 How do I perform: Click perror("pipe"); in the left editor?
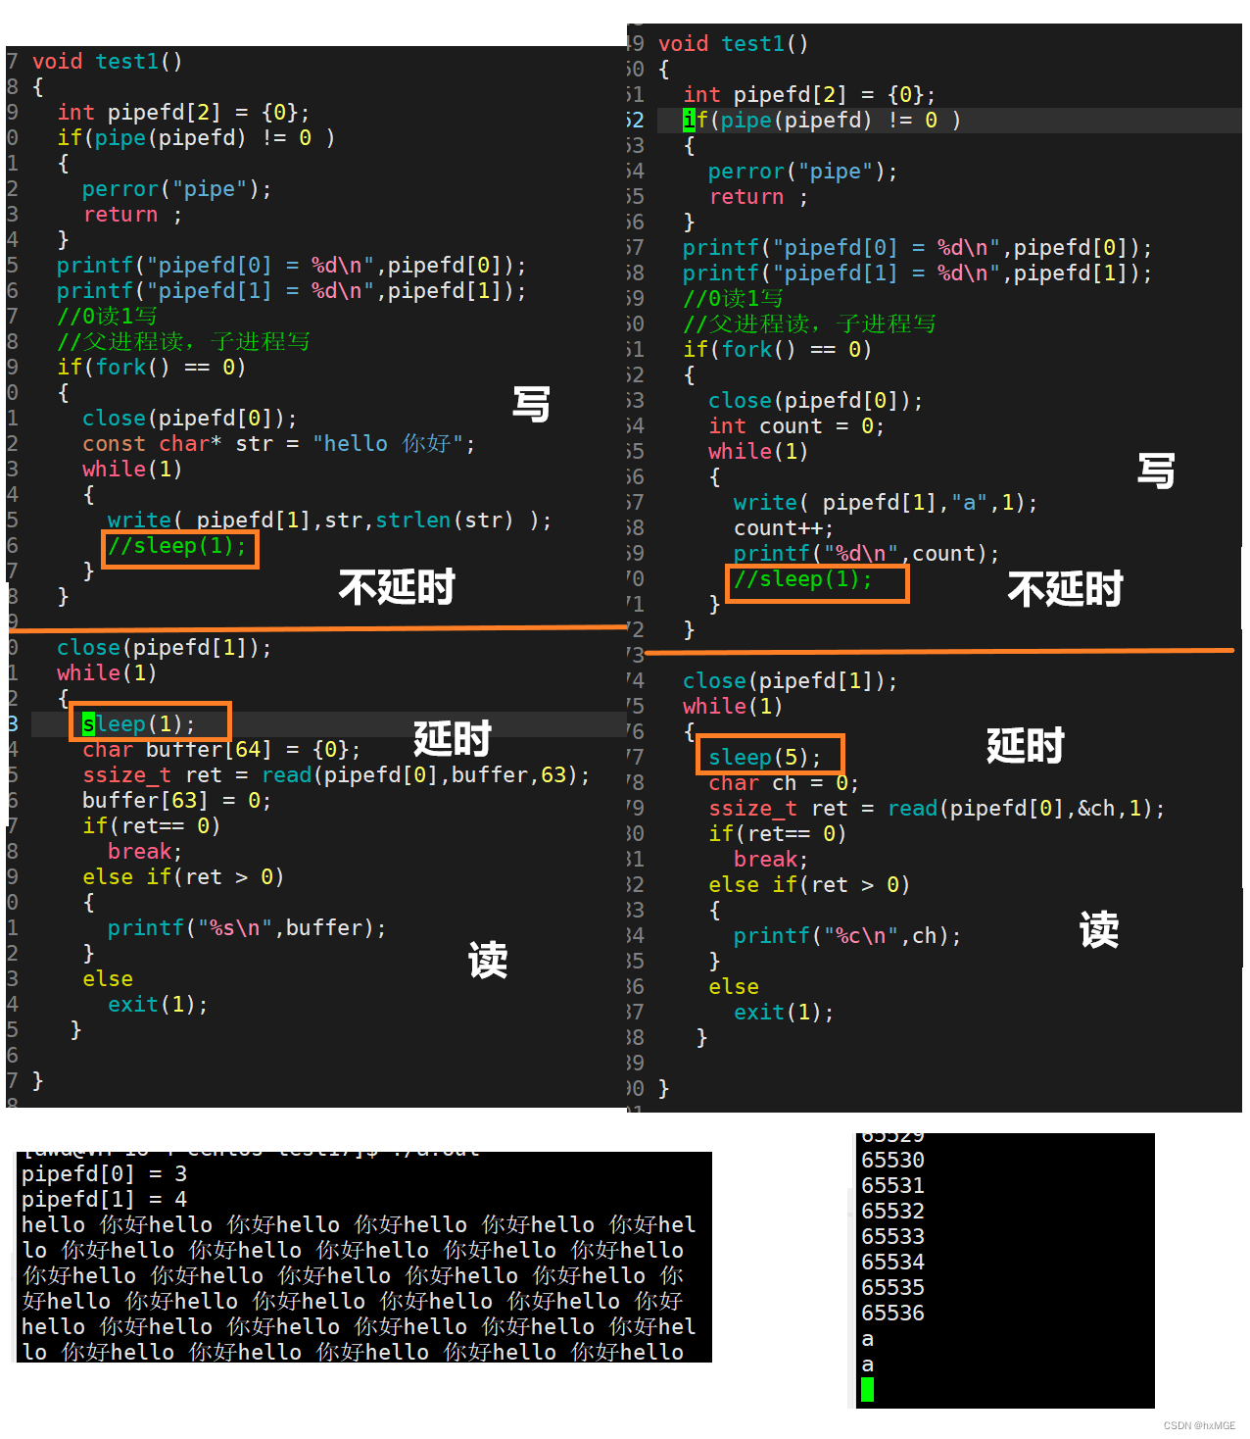(x=177, y=189)
